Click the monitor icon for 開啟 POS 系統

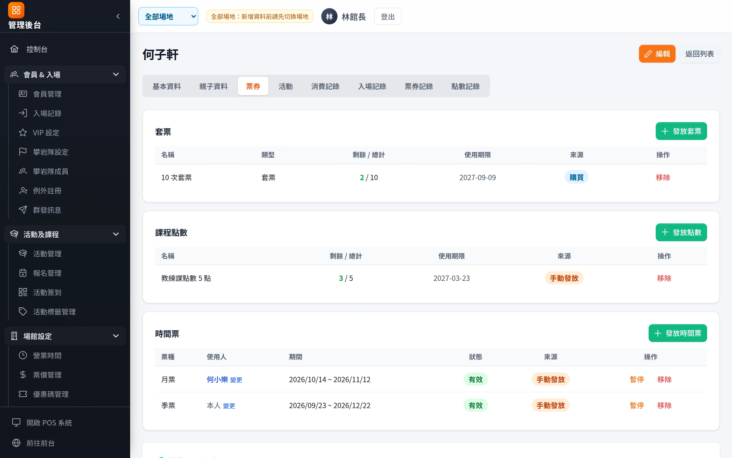16,423
